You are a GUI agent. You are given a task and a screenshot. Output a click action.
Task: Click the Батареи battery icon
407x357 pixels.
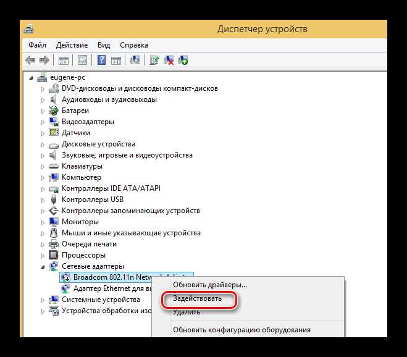point(54,111)
